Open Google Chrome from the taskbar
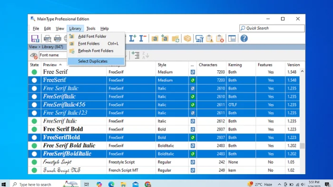Screen dimensions: 333x187 point(147,184)
